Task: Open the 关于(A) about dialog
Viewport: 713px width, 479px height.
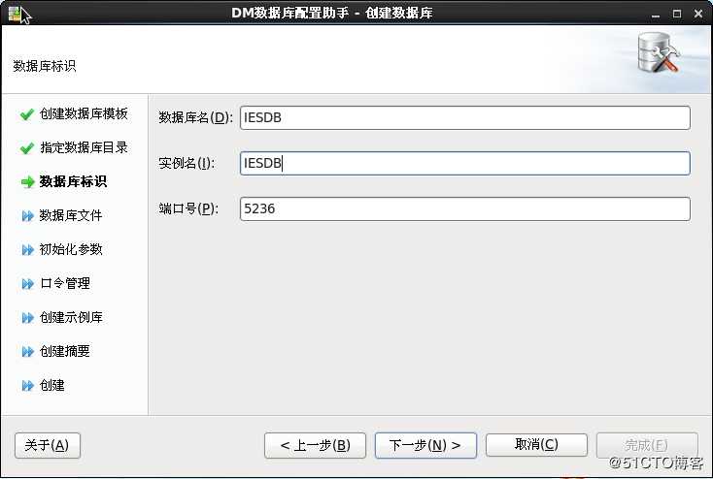Action: (48, 445)
